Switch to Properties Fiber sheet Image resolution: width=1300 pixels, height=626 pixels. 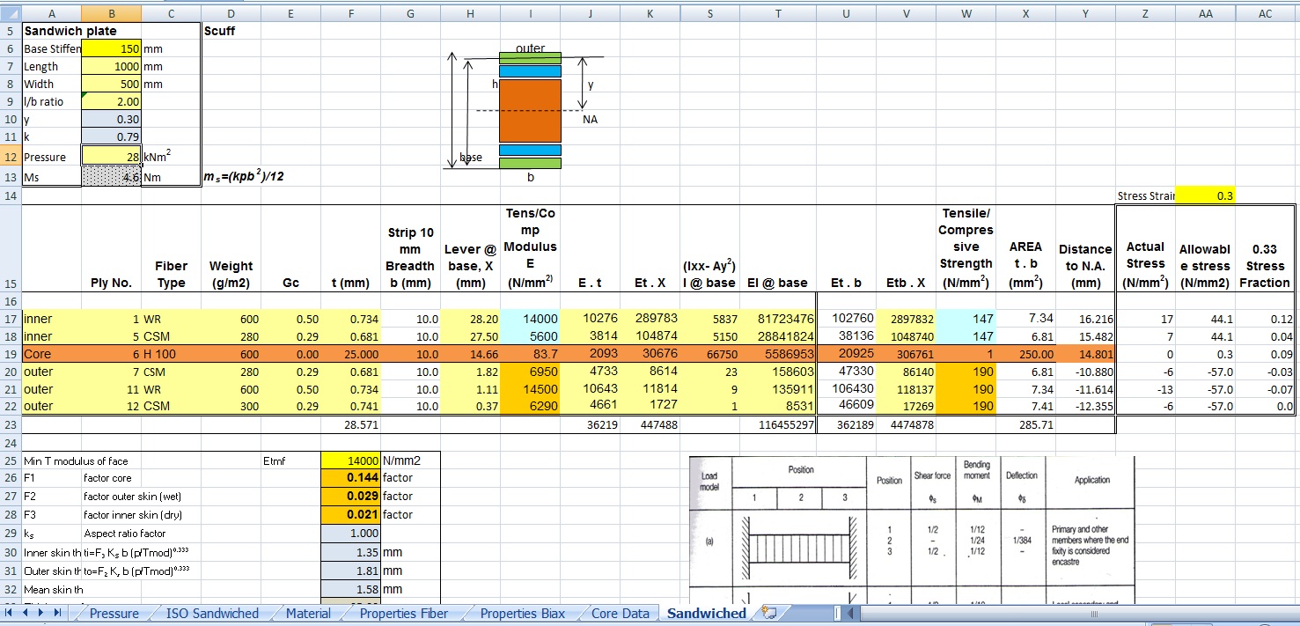click(403, 614)
